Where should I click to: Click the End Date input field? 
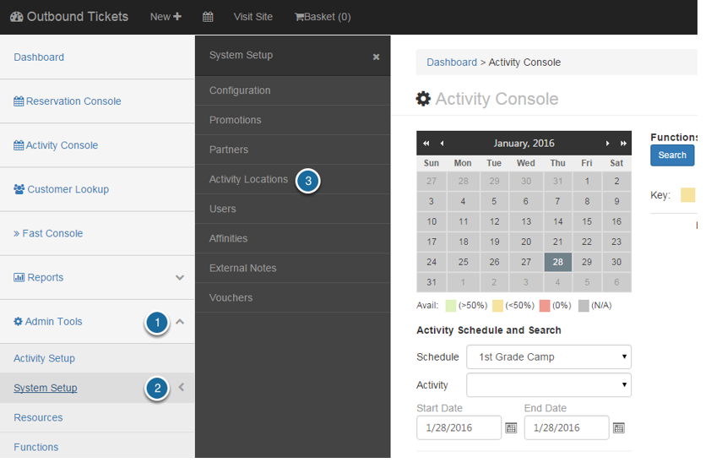click(x=567, y=428)
